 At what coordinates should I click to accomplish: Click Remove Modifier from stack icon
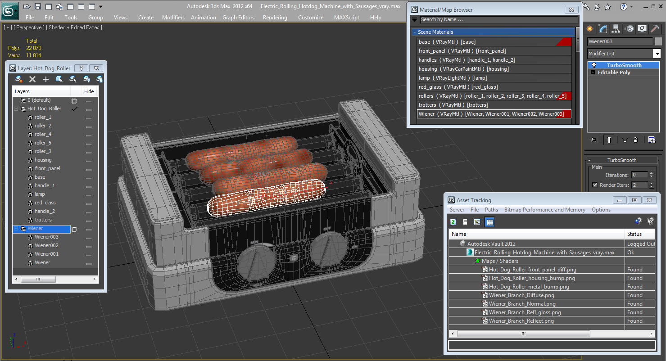tap(635, 140)
